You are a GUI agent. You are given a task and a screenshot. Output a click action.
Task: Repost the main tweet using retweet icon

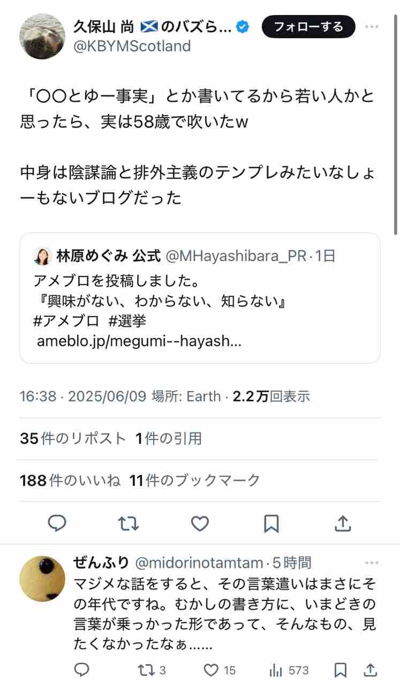point(129,523)
